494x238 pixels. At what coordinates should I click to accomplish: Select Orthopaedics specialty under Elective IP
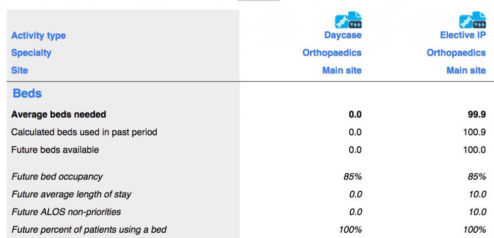pos(456,53)
